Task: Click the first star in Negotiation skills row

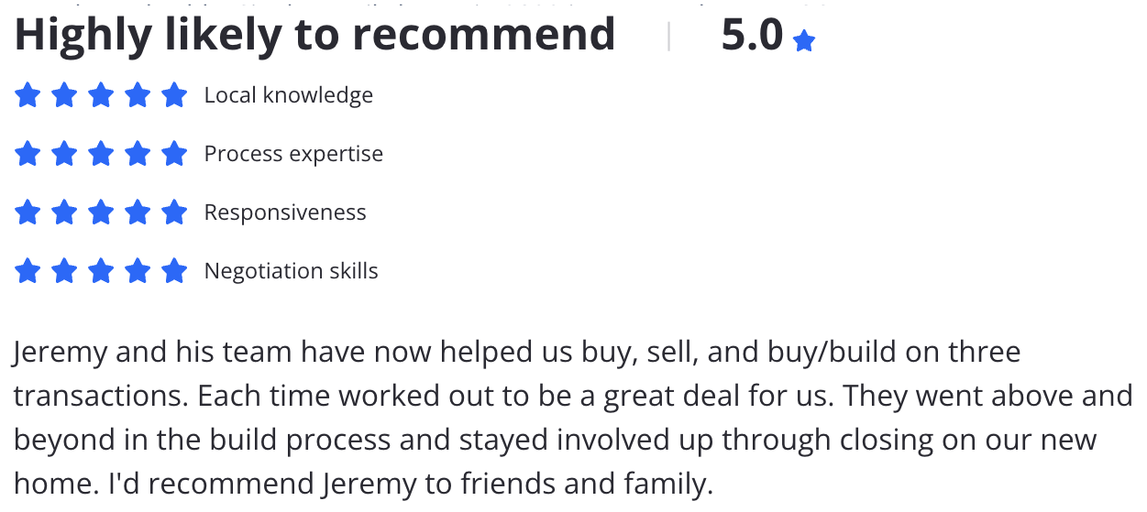Action: pyautogui.click(x=28, y=271)
